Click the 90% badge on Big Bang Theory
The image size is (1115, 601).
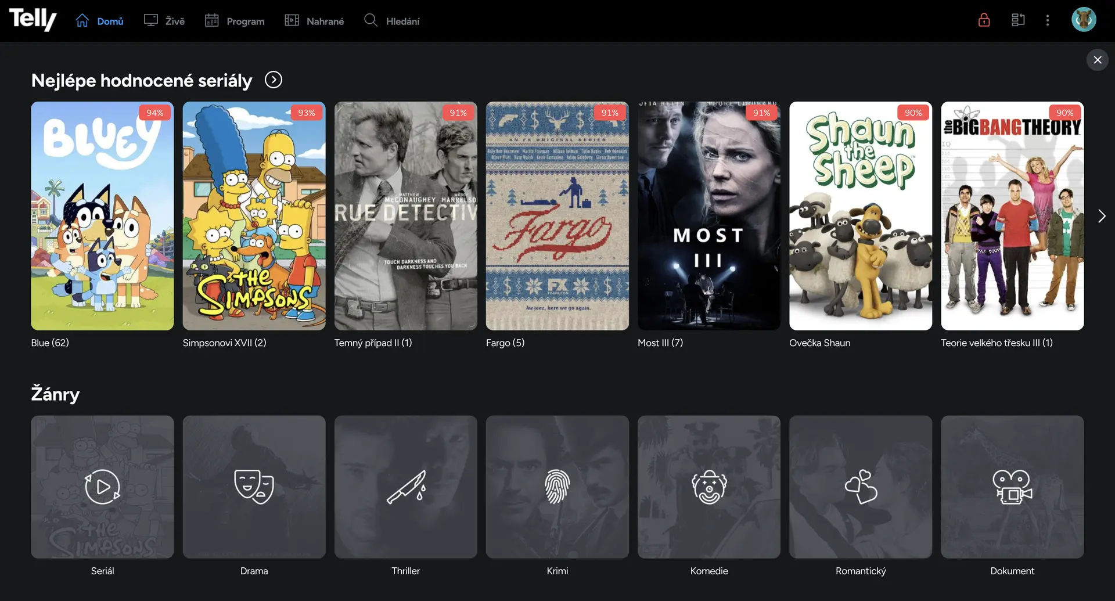coord(1065,113)
